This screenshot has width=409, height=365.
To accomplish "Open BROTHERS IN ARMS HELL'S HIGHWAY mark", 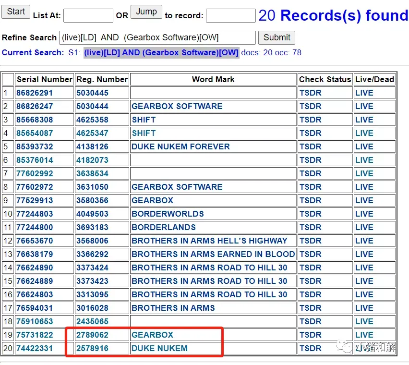I will pyautogui.click(x=209, y=241).
